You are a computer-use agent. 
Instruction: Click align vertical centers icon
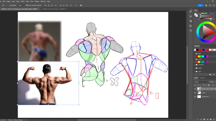click(x=64, y=5)
